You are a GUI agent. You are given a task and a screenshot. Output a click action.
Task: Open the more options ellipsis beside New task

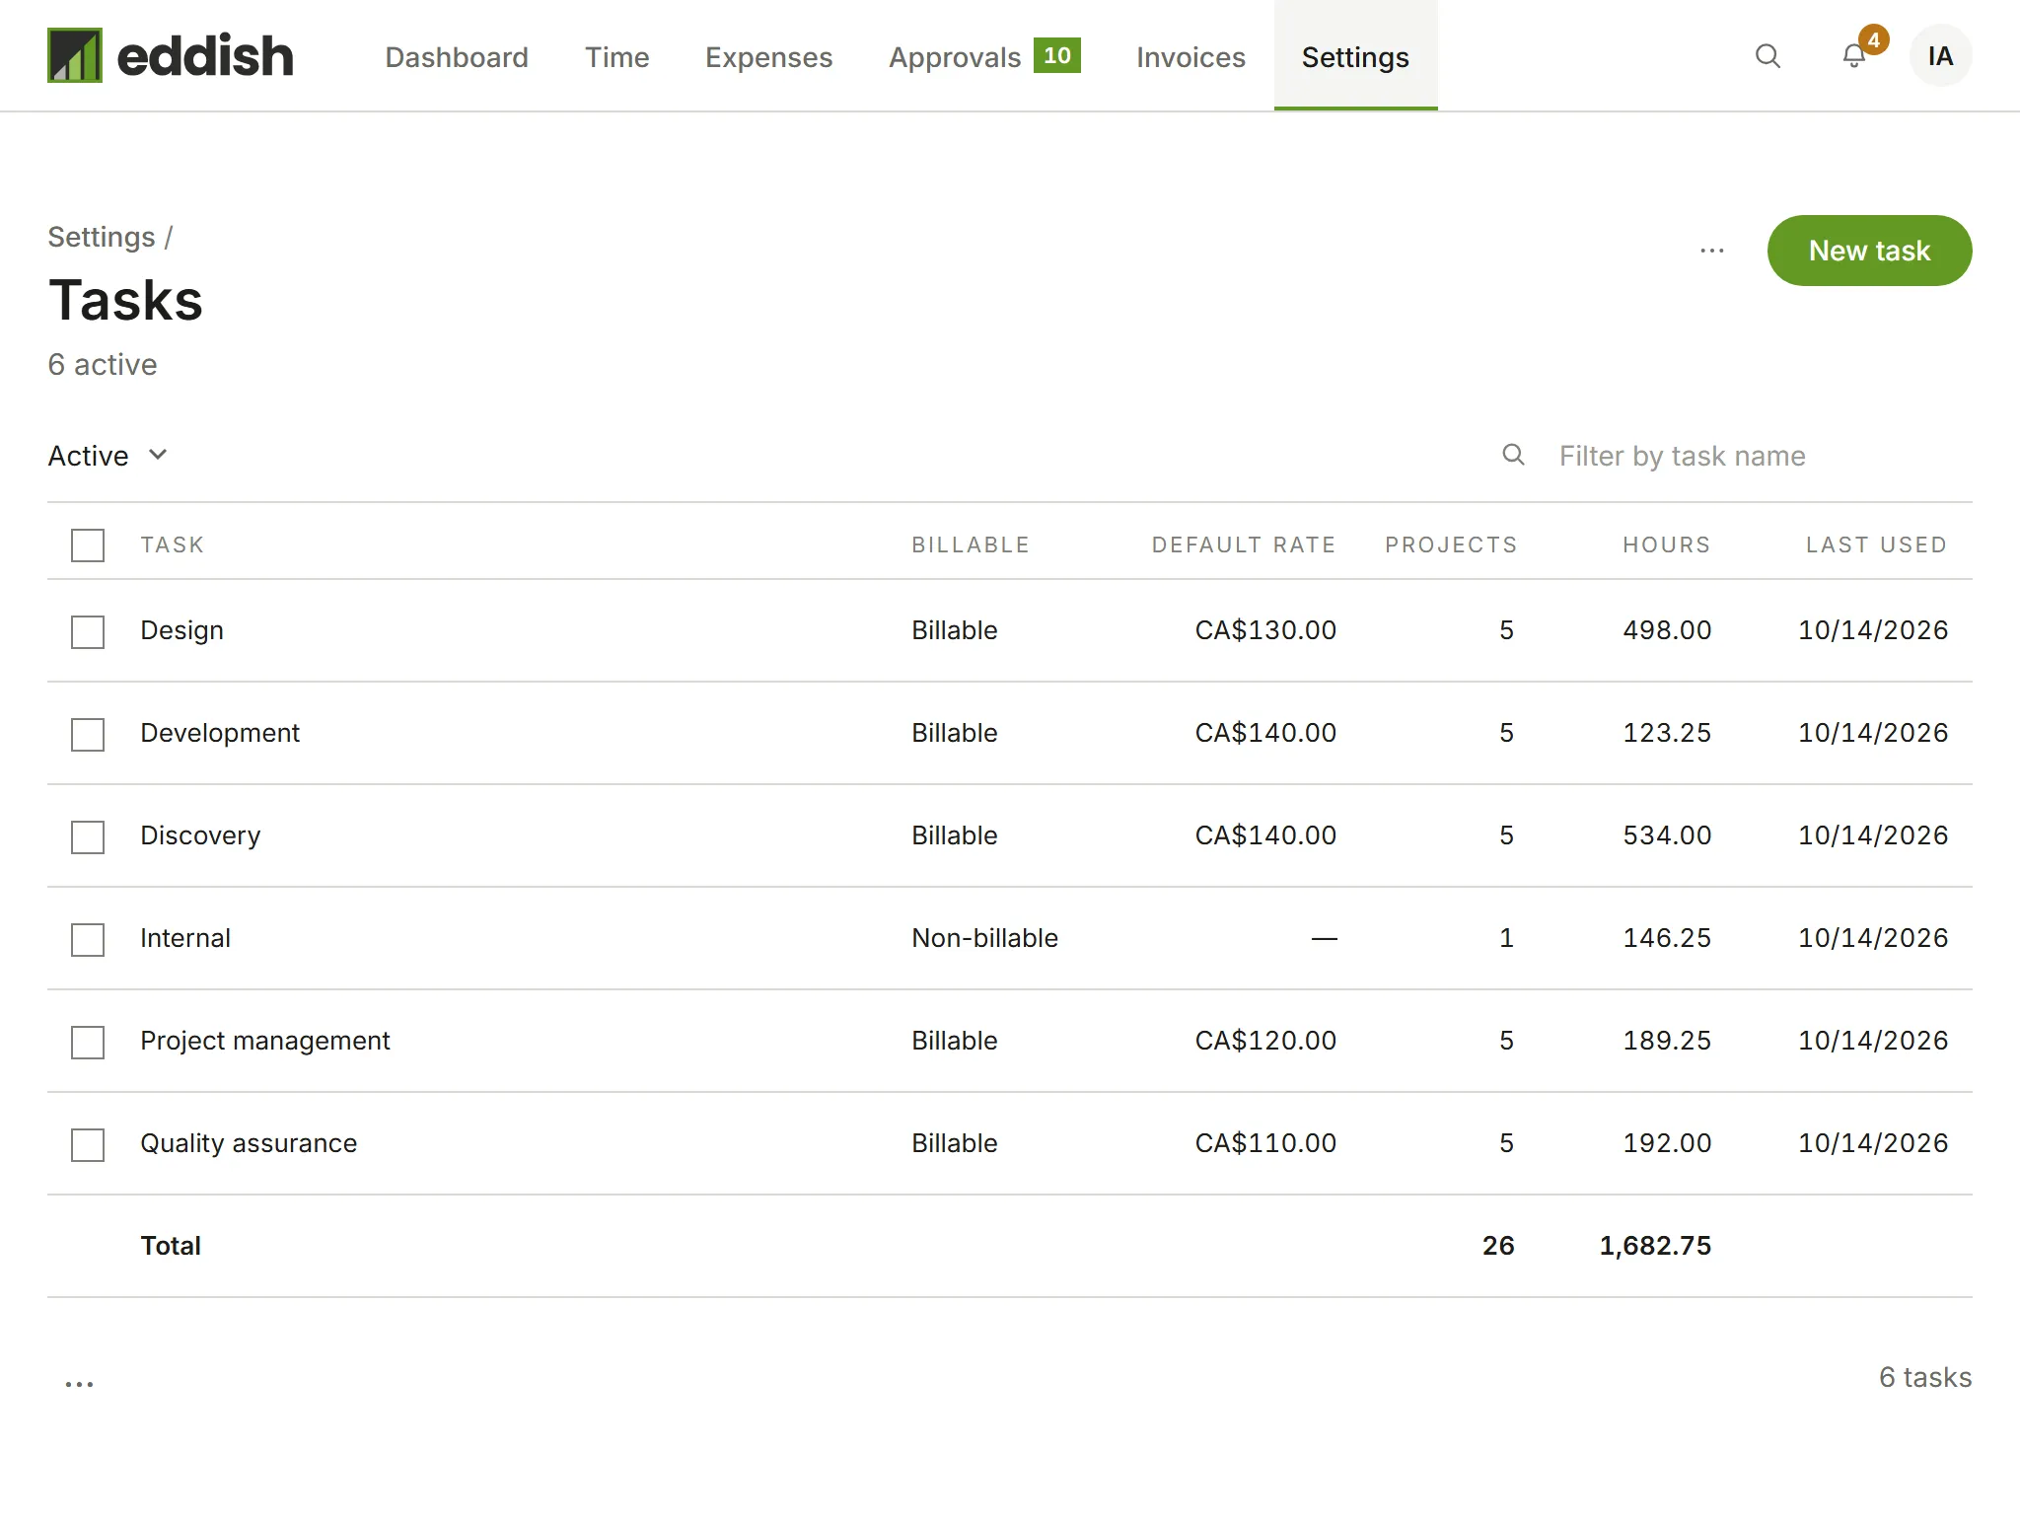pyautogui.click(x=1712, y=251)
